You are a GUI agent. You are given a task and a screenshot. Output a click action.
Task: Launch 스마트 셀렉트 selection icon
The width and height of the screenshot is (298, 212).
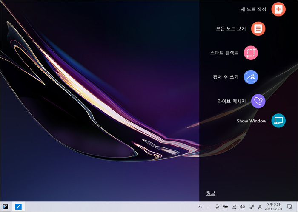251,53
